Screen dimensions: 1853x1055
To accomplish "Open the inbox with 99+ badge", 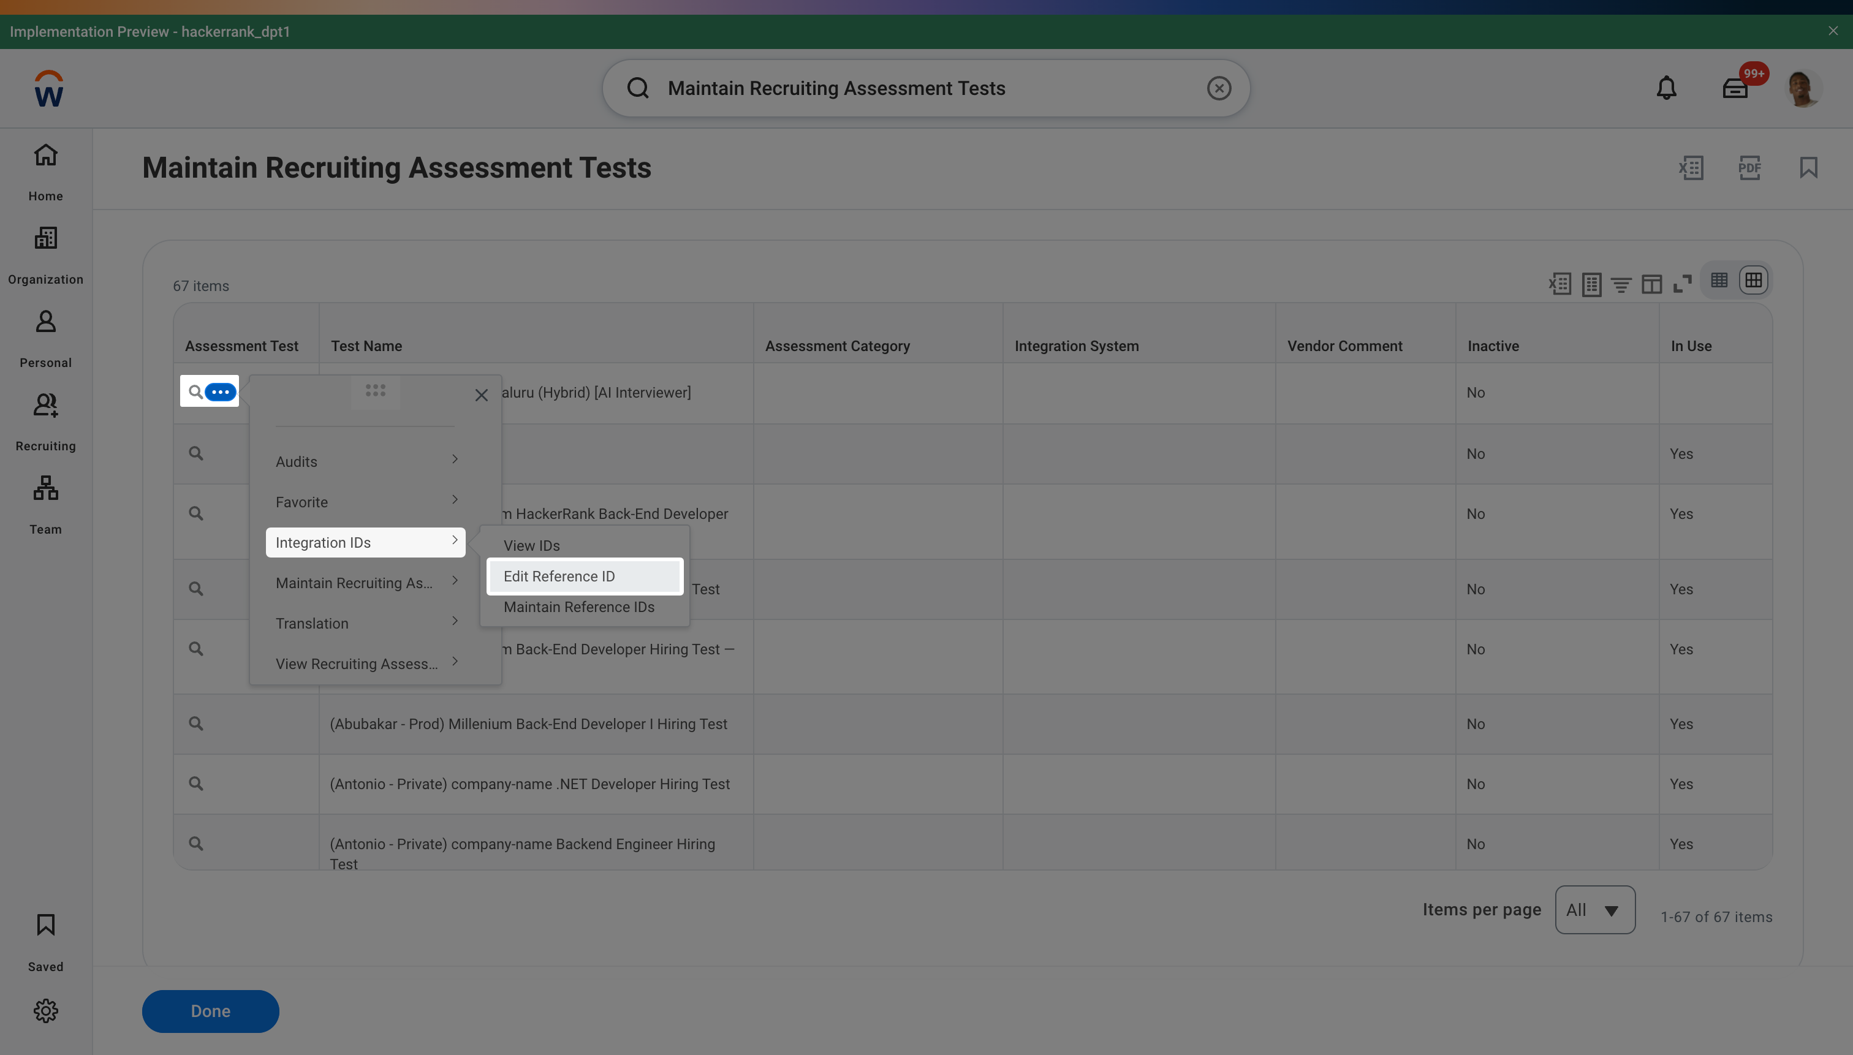I will tap(1735, 88).
